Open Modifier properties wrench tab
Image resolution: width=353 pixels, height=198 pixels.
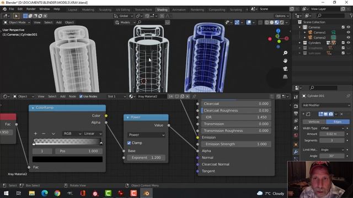(296, 152)
